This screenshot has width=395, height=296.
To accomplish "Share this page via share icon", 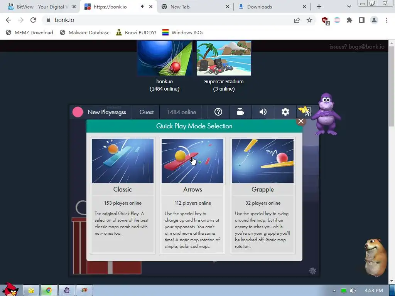I will coord(297,20).
